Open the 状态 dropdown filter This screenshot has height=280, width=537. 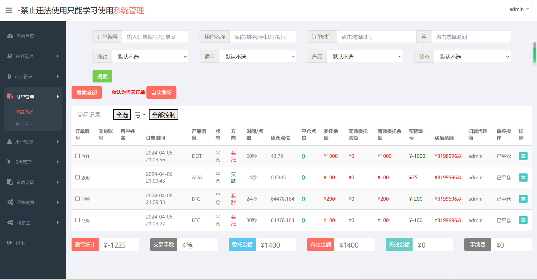click(472, 57)
